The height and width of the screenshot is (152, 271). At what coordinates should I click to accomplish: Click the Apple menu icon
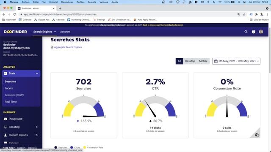coord(5,2)
